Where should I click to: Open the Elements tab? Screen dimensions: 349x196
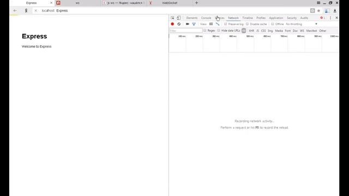pyautogui.click(x=192, y=18)
